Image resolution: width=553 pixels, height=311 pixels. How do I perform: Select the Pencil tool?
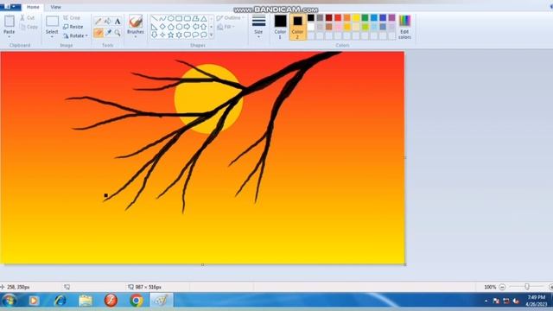(99, 22)
